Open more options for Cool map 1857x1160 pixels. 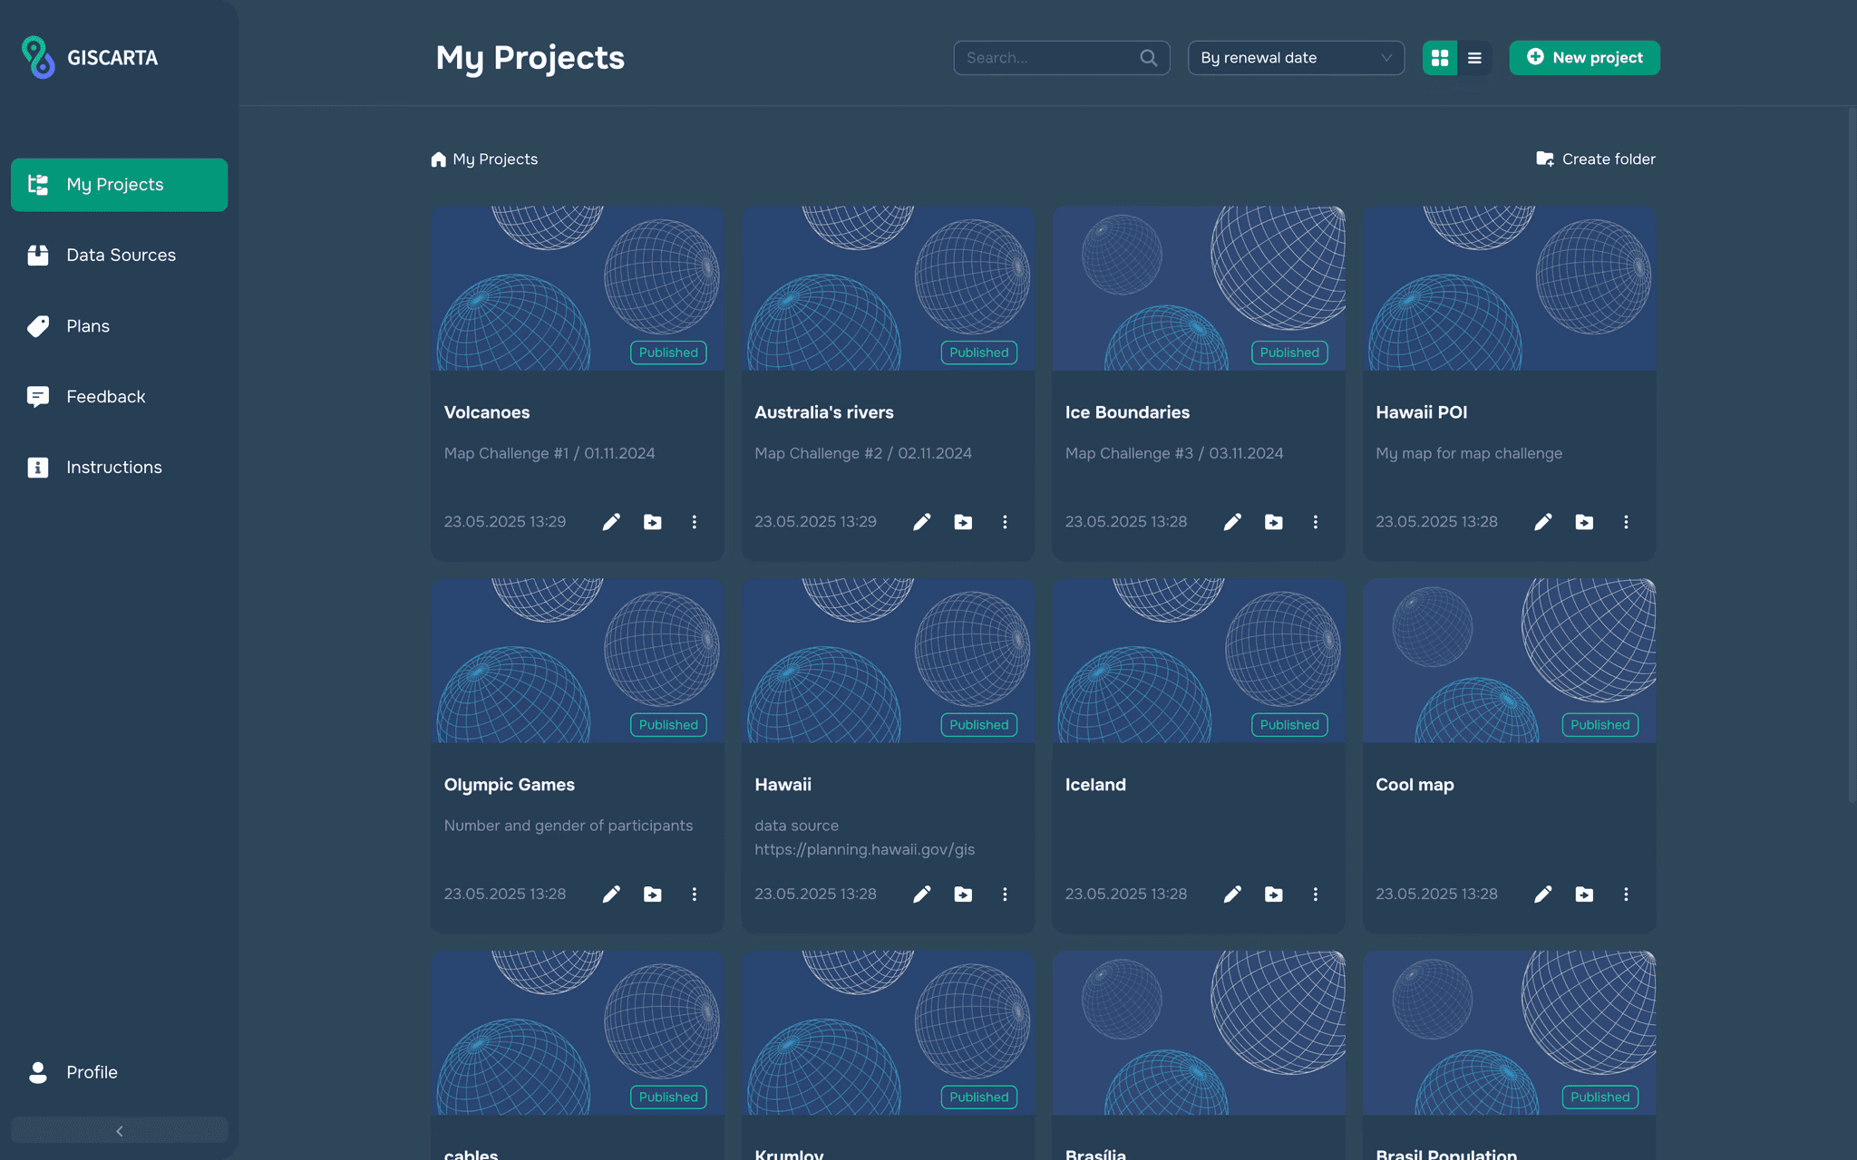click(x=1626, y=894)
